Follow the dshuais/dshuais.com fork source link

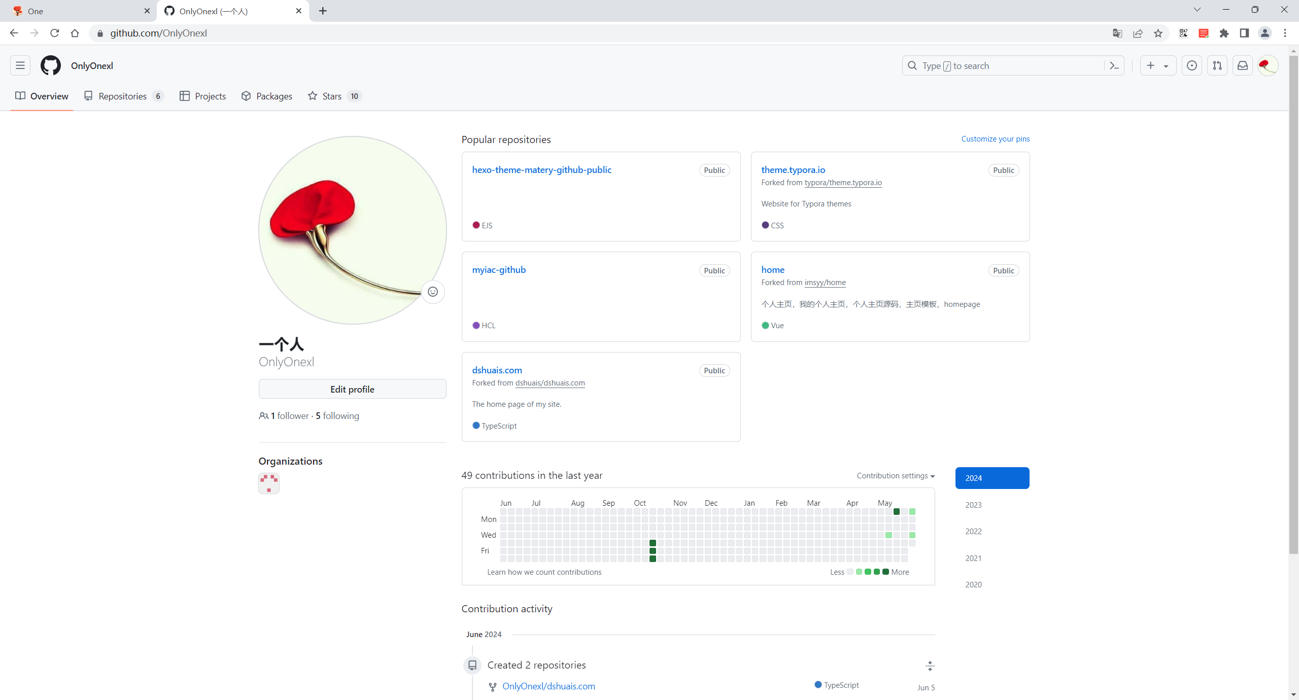tap(550, 383)
